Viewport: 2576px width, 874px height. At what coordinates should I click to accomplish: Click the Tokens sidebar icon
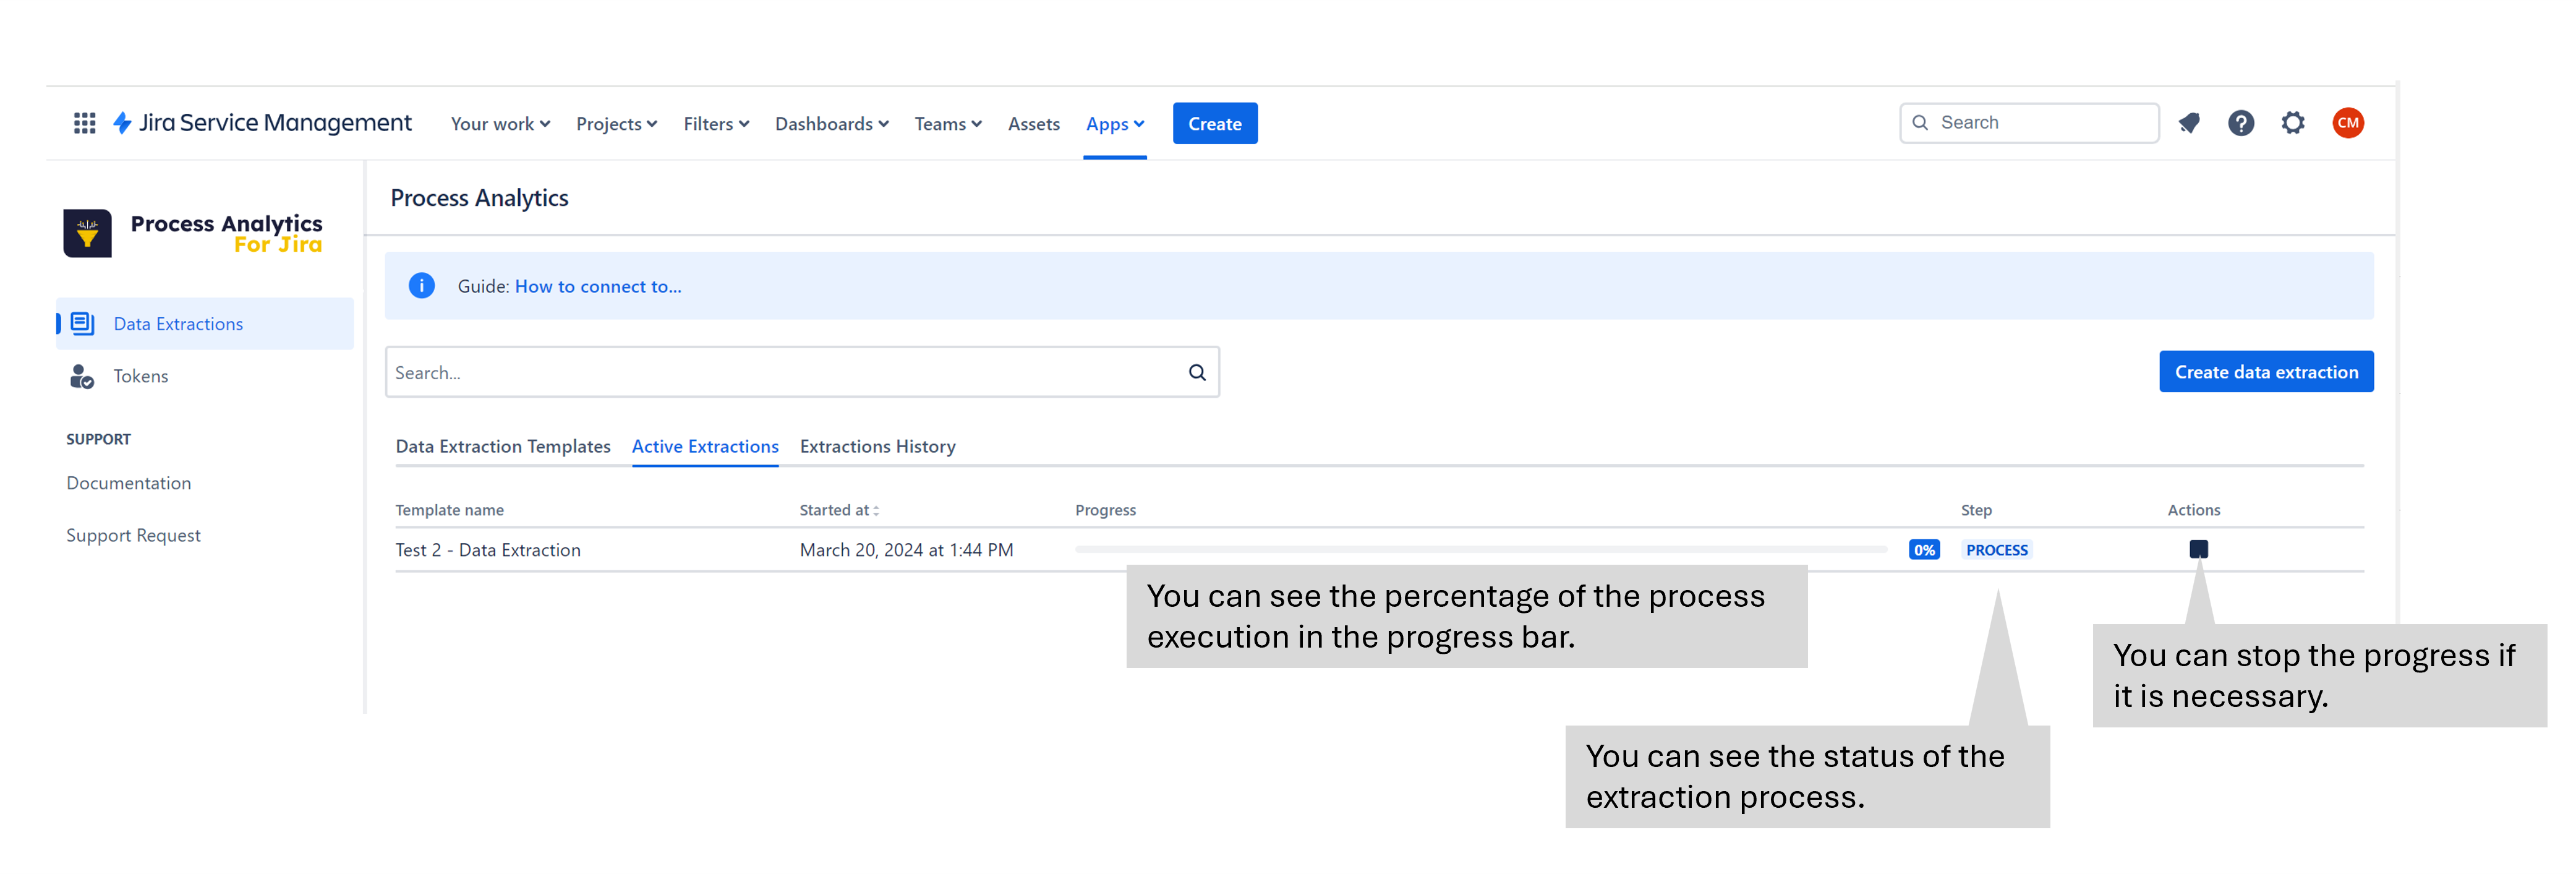click(x=82, y=376)
